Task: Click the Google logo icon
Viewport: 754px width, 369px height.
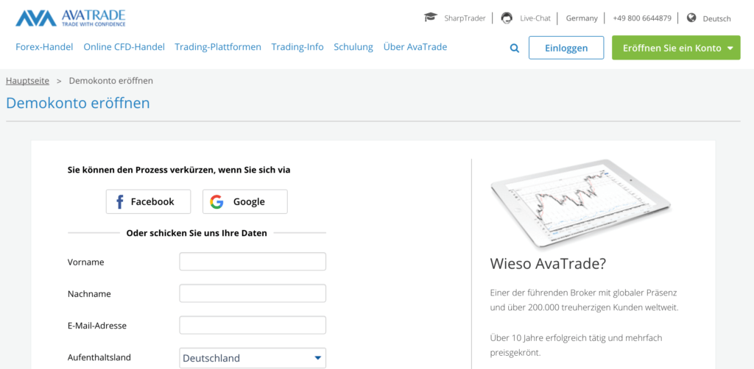Action: (x=216, y=201)
